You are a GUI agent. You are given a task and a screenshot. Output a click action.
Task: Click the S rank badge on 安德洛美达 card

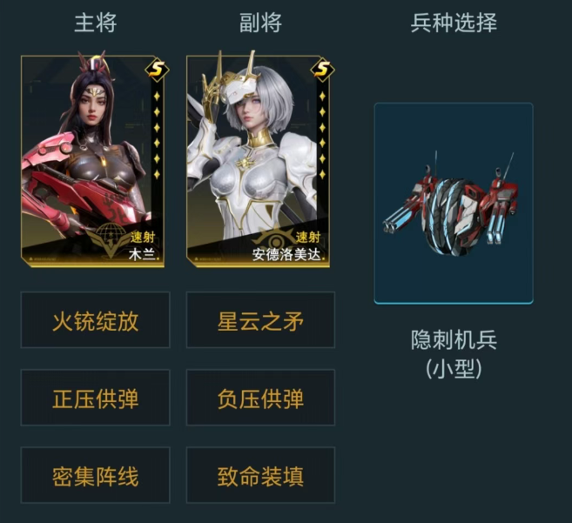[322, 69]
